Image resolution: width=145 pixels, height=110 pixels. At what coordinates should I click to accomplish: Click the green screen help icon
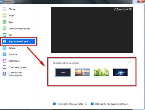pos(86,104)
